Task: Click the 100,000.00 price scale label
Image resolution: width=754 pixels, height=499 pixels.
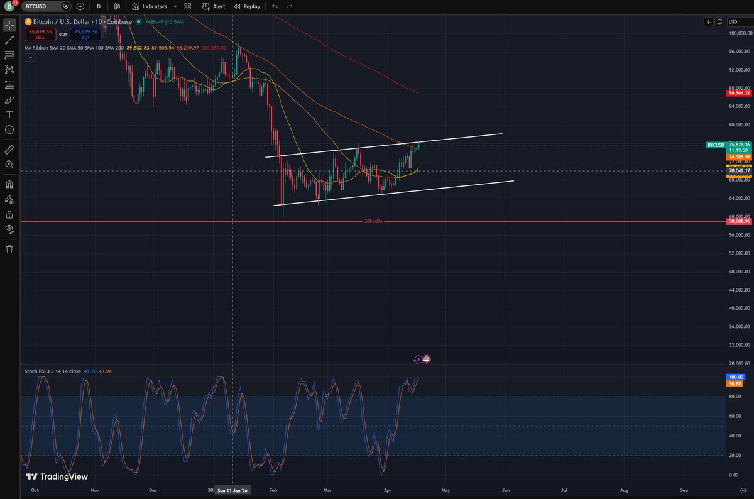Action: (740, 33)
